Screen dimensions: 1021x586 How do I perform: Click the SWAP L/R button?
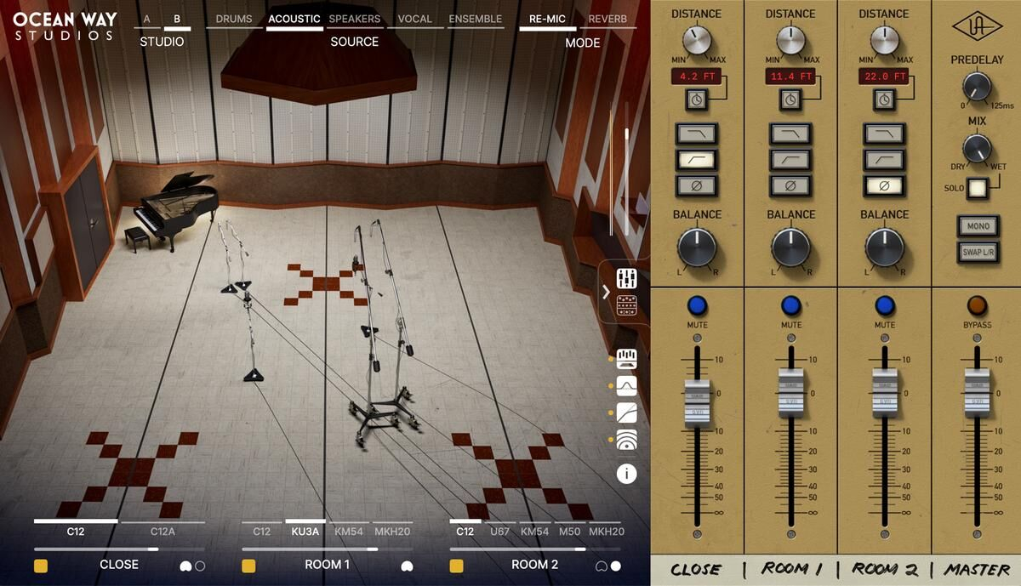tap(977, 253)
